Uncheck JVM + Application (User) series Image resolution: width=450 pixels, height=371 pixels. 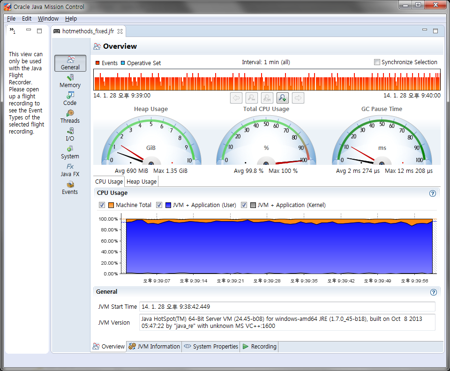(159, 205)
